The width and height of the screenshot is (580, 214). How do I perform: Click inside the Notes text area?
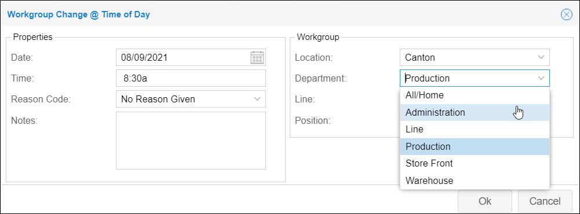191,141
